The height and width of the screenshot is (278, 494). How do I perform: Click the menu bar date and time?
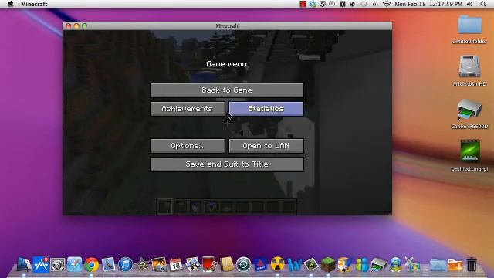point(428,4)
